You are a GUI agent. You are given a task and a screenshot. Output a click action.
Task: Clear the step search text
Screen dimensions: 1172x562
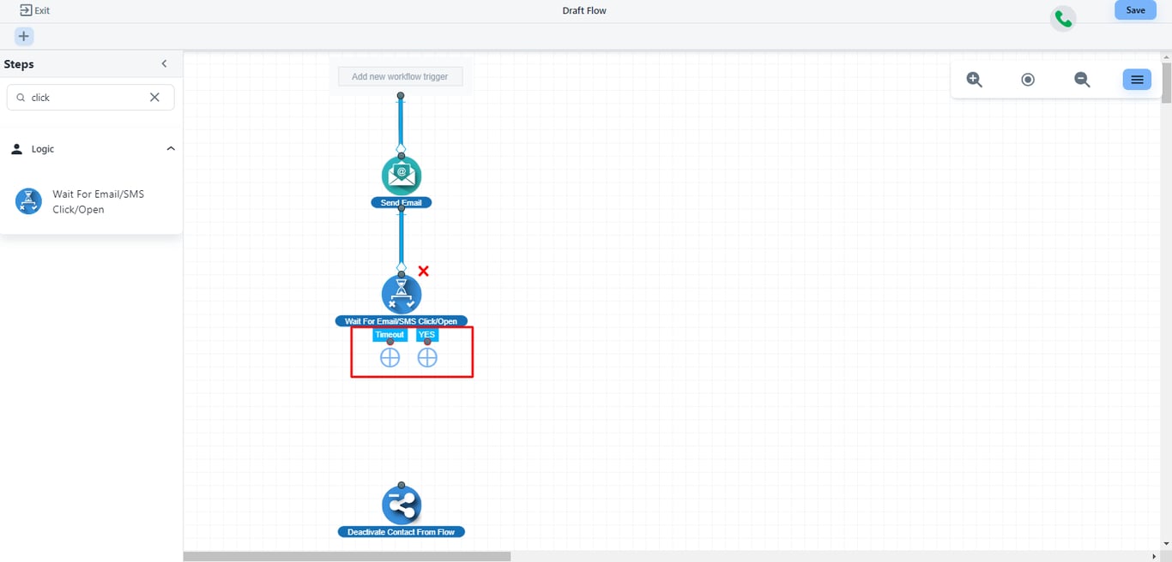[154, 98]
